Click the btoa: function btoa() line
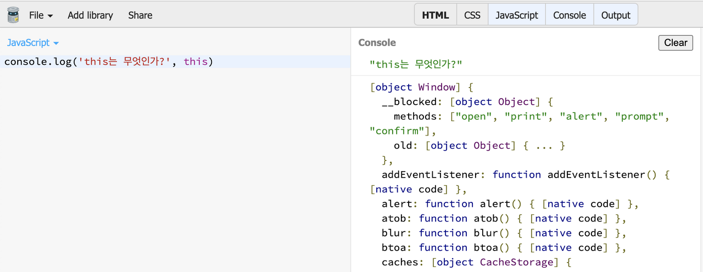The width and height of the screenshot is (703, 272). point(504,247)
